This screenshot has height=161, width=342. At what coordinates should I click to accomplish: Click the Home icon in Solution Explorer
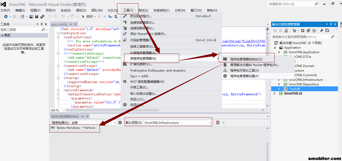(286, 31)
